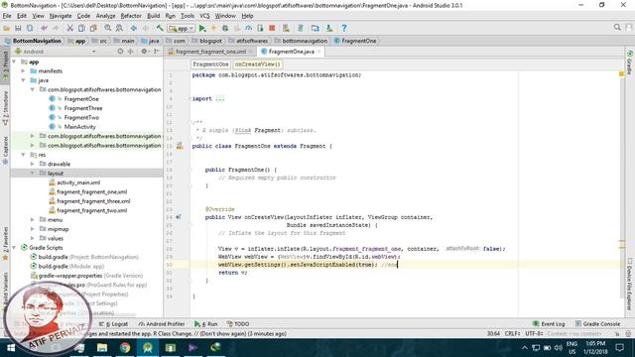Open the Run tool window

click(x=206, y=324)
